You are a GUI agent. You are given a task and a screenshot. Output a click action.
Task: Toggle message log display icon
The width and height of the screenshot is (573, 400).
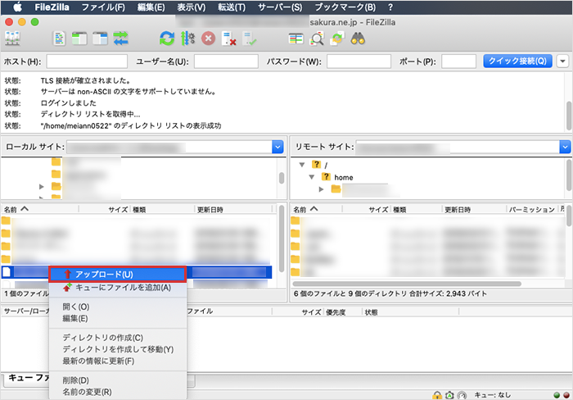coord(60,38)
